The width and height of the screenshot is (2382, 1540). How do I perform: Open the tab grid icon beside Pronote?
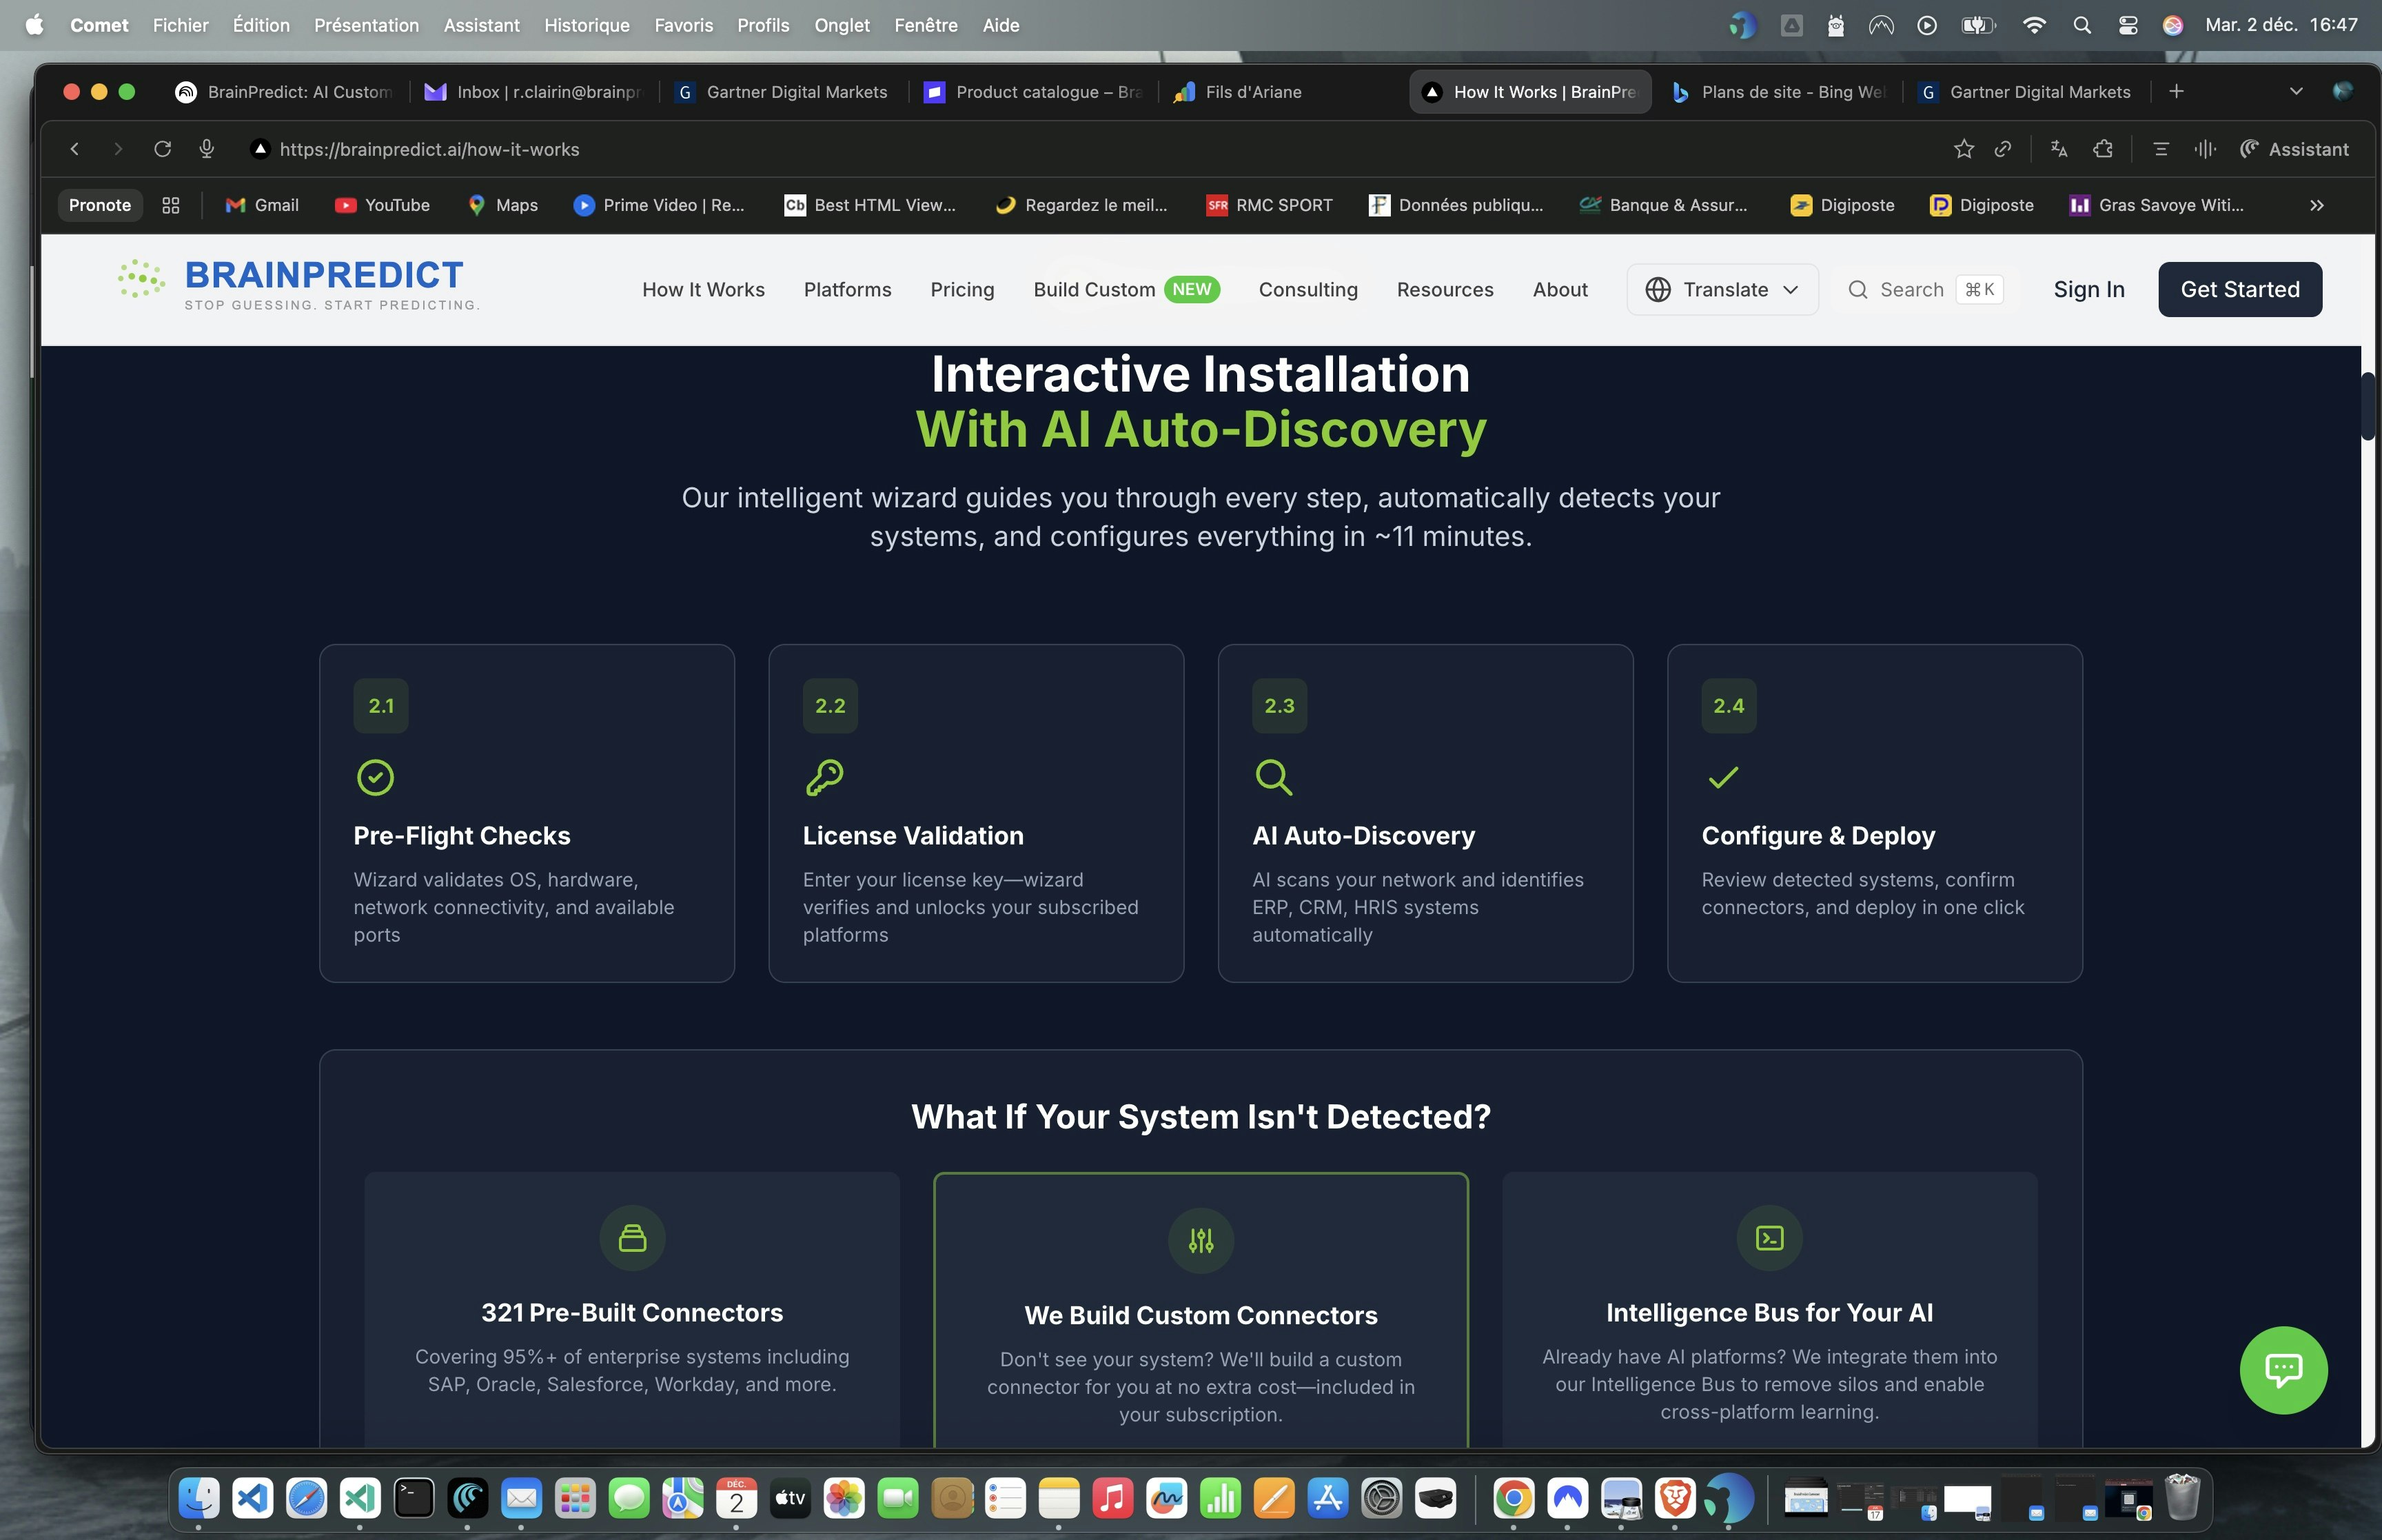171,205
